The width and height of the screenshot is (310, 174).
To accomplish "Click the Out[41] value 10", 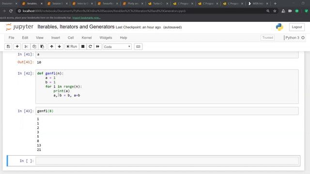I will 39,62.
